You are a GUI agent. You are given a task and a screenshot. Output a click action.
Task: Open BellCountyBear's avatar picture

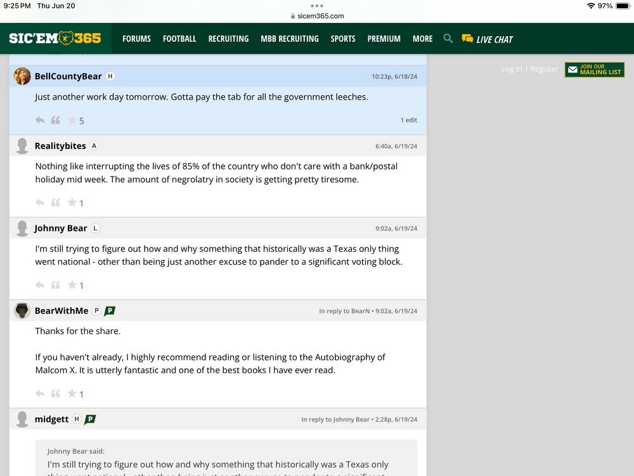(x=22, y=76)
